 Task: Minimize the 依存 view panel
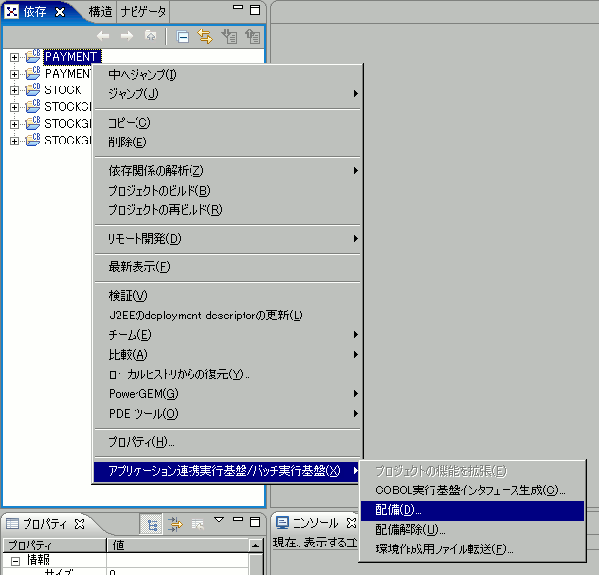point(236,11)
